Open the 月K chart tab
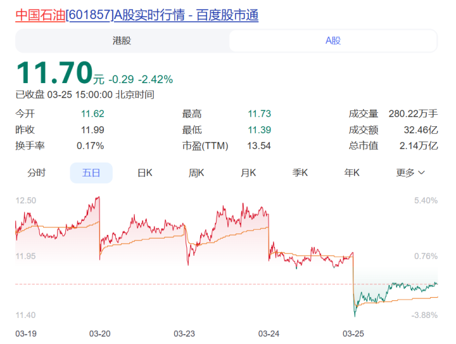Screen dimensions: 456x344 [248, 173]
